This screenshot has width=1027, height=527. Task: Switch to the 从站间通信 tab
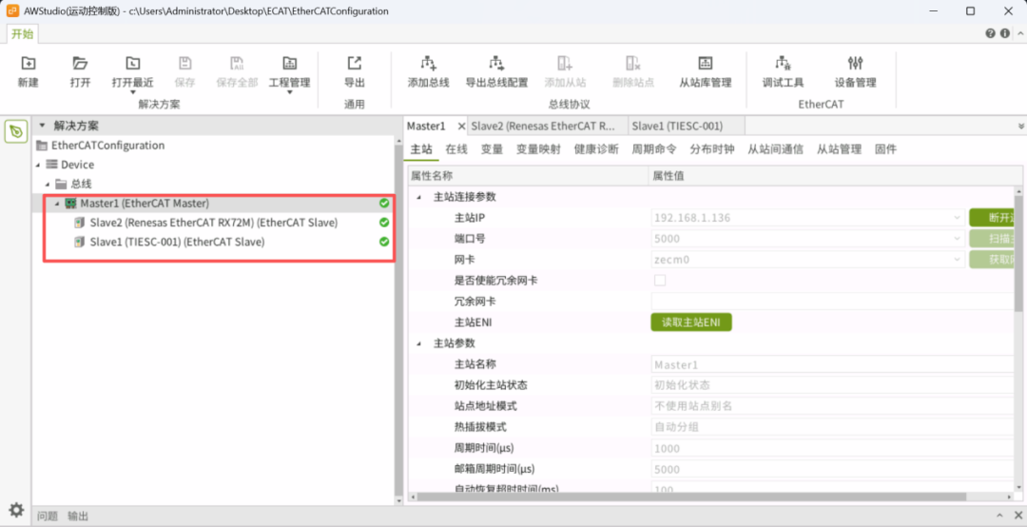point(776,149)
